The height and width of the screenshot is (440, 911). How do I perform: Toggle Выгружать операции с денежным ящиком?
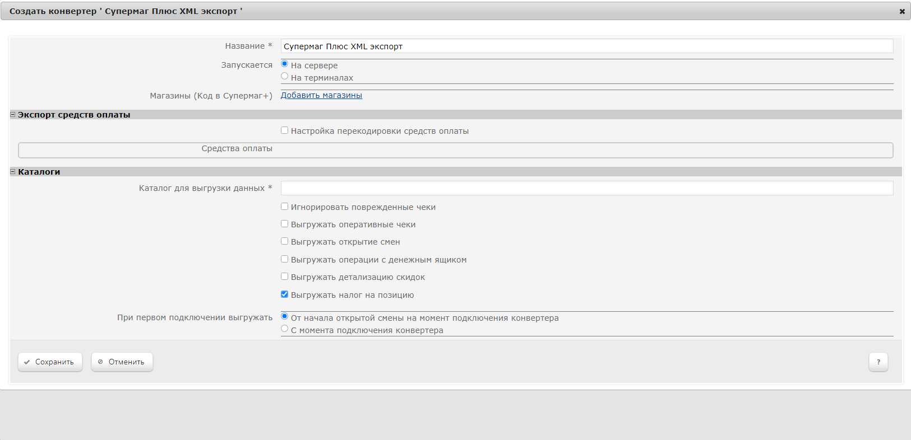(285, 259)
